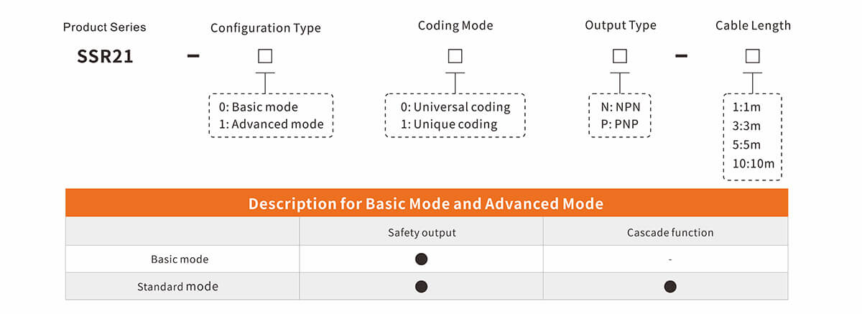The width and height of the screenshot is (862, 314).
Task: Click the Output Type empty box
Action: [620, 56]
